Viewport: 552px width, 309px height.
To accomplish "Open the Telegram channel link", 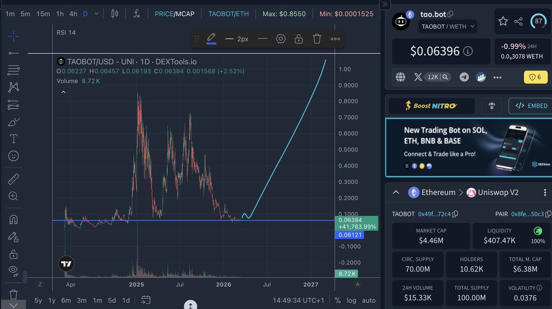I will 464,77.
